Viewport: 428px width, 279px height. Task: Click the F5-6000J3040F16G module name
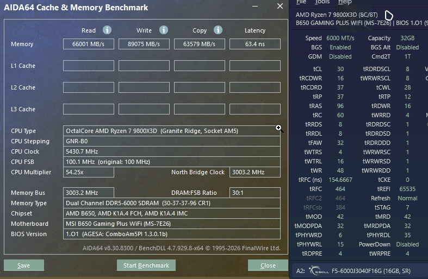point(371,271)
